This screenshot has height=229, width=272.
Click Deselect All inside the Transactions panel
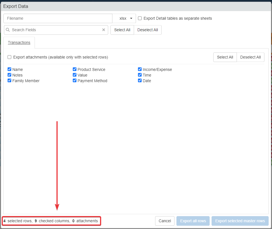click(250, 57)
